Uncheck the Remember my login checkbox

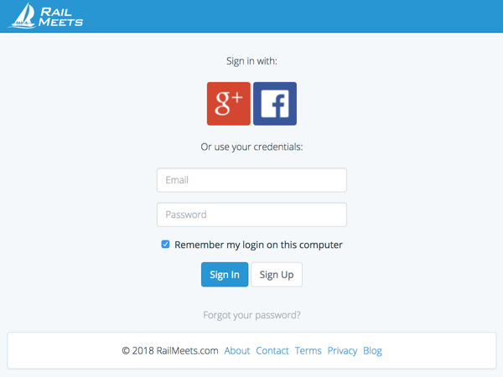pos(165,245)
